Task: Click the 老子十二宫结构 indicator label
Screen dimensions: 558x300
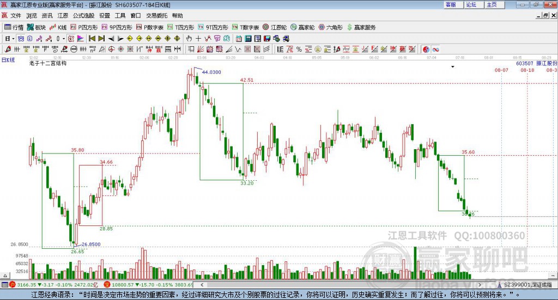Action: pyautogui.click(x=48, y=63)
